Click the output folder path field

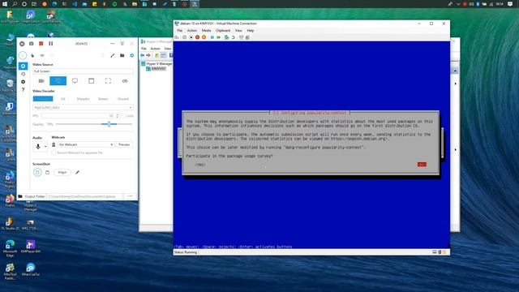pyautogui.click(x=84, y=196)
